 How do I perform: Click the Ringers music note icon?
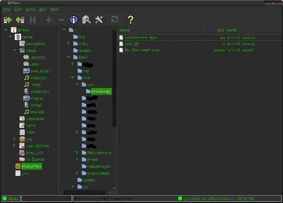tap(26, 112)
